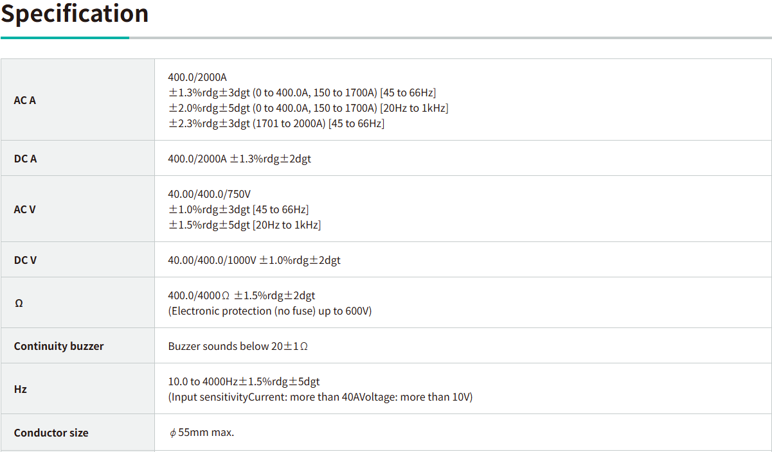The width and height of the screenshot is (772, 452).
Task: Select the Ω row label
Action: tap(19, 303)
